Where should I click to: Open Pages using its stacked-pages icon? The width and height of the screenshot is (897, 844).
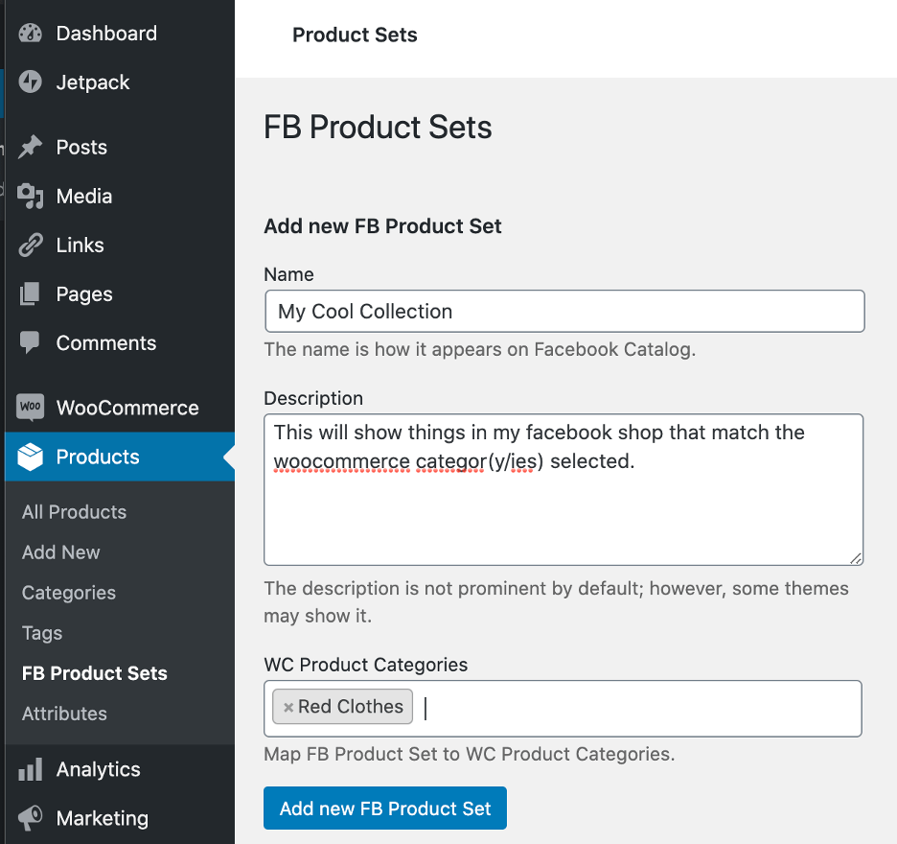29,293
